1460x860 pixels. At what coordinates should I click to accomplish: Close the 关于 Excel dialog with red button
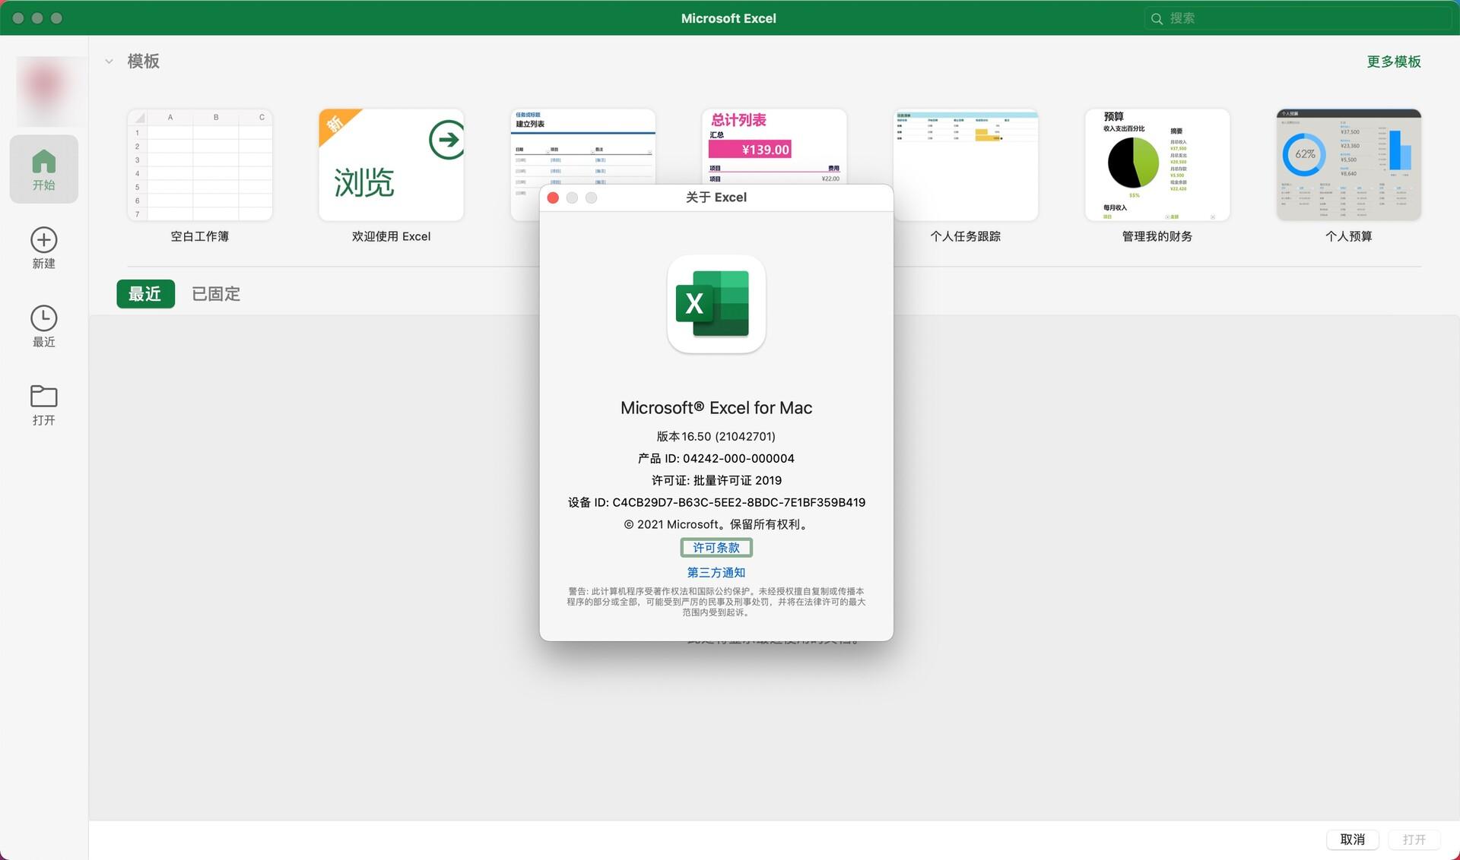pos(554,198)
